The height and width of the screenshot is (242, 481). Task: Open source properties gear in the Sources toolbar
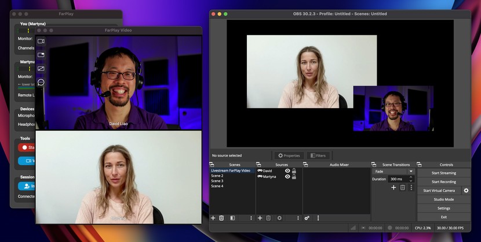279,218
